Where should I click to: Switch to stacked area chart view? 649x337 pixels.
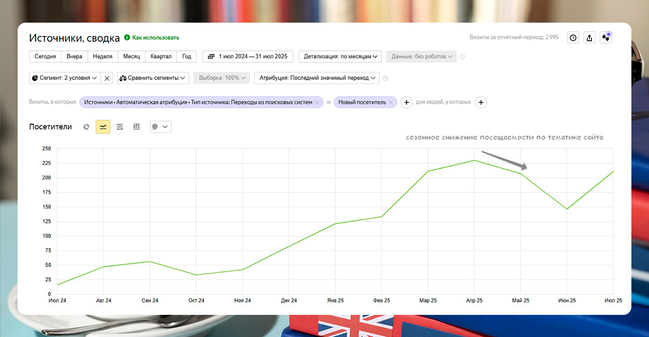[120, 127]
